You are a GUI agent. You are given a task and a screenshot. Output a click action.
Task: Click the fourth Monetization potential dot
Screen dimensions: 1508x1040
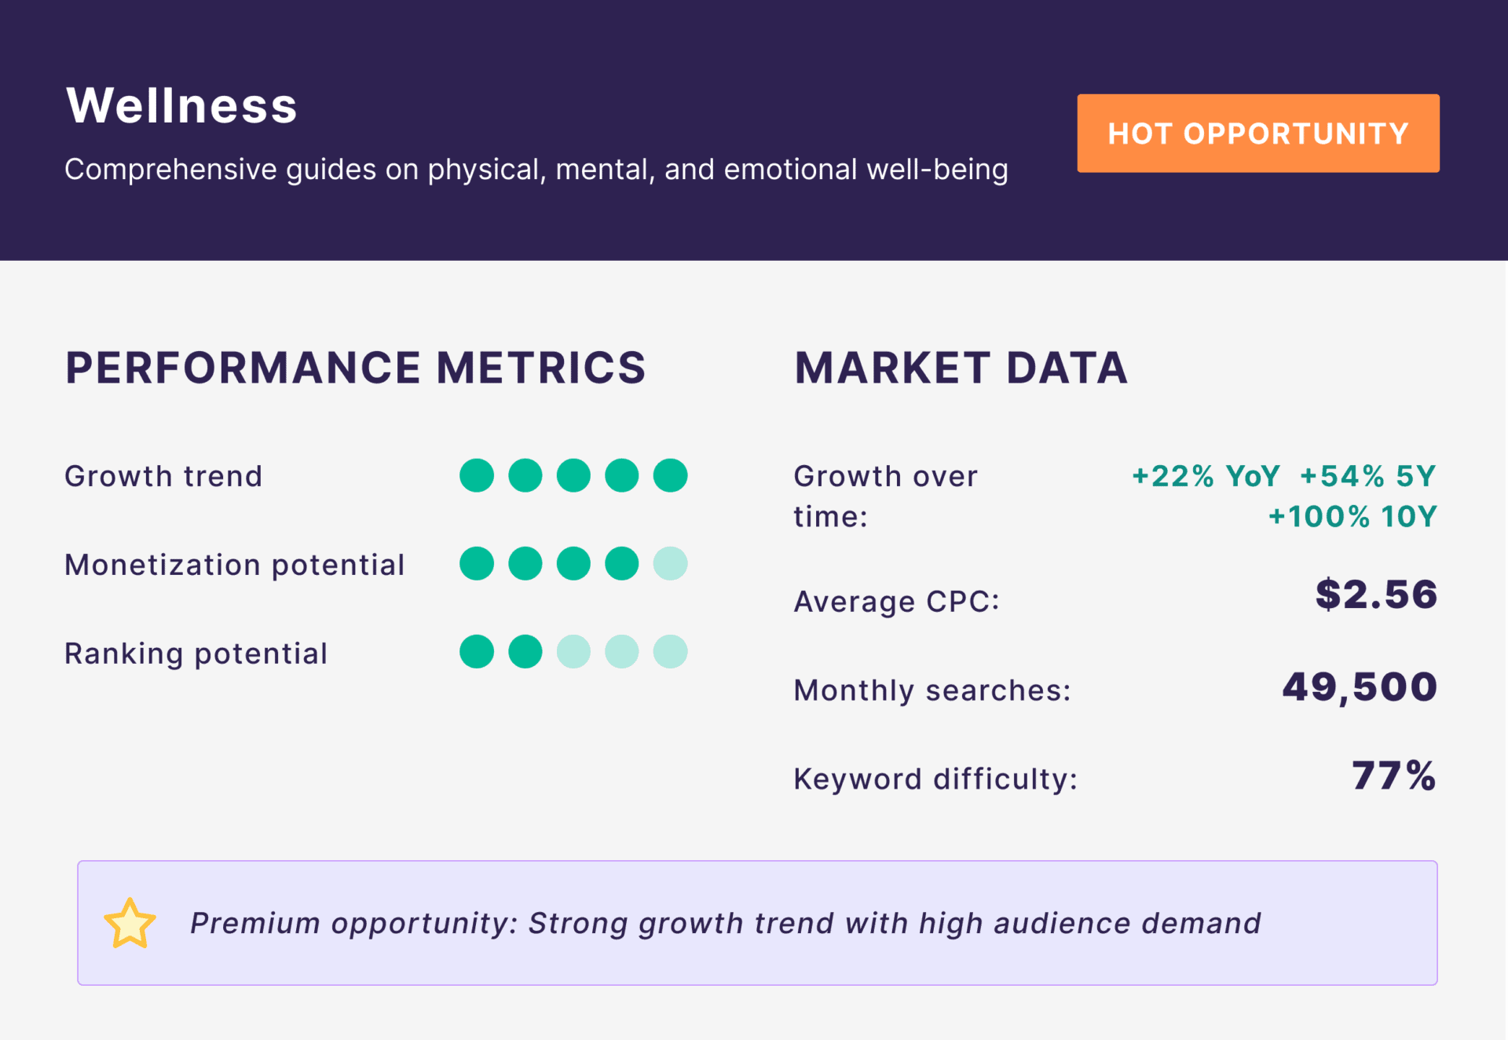(x=621, y=564)
